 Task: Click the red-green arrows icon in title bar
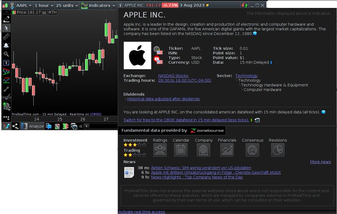tap(244, 5)
